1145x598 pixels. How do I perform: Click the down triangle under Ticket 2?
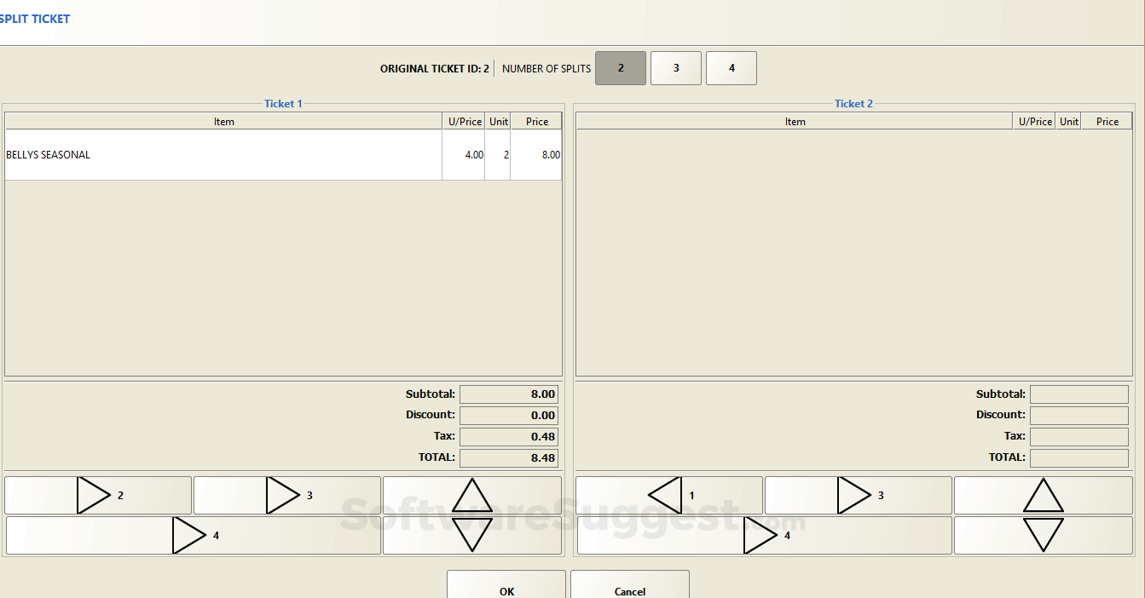click(1043, 536)
